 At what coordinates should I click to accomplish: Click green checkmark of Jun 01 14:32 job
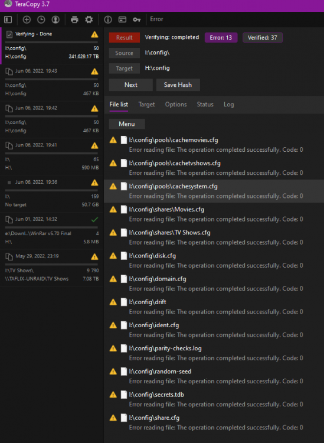pyautogui.click(x=95, y=219)
